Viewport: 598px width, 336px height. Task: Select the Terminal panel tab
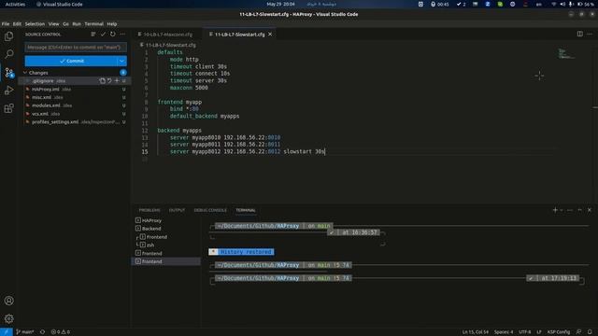tap(245, 210)
